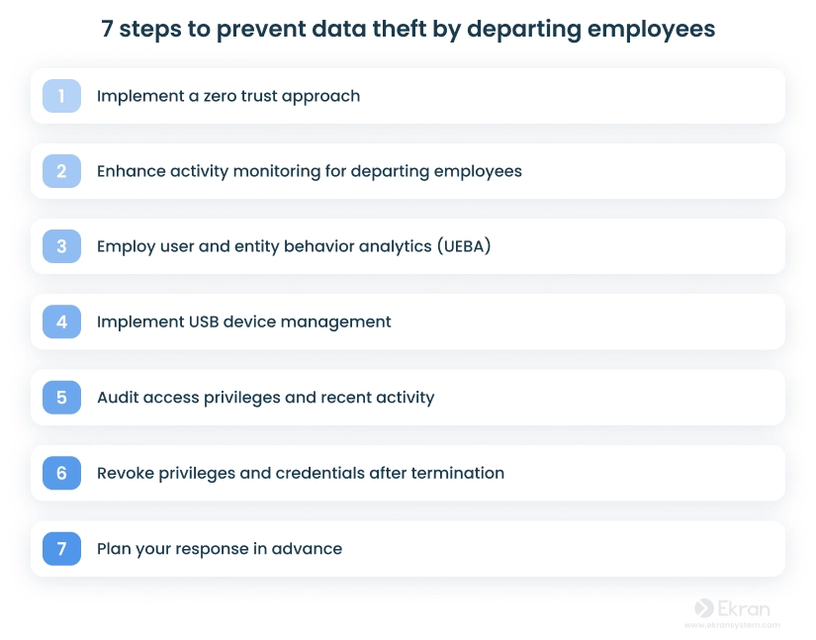Select 'Plan your response in advance' text
The width and height of the screenshot is (816, 640).
220,549
